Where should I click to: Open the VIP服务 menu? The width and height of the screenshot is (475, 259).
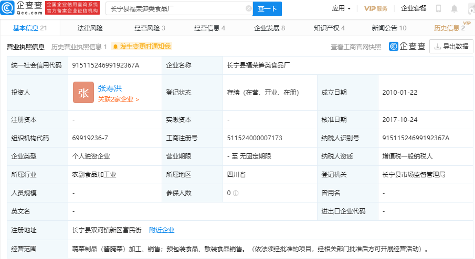pos(376,8)
